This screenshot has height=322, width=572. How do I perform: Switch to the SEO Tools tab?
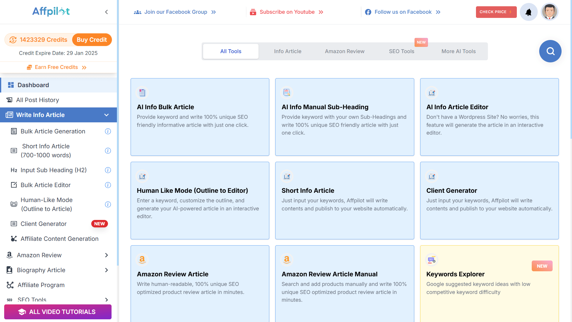pos(401,51)
